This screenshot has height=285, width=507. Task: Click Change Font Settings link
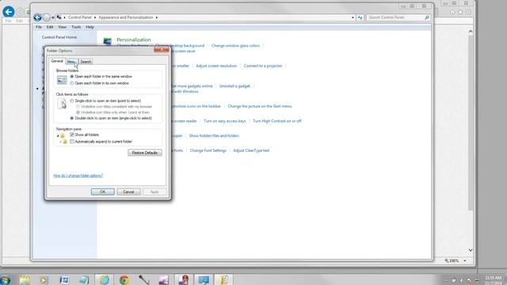tap(208, 150)
